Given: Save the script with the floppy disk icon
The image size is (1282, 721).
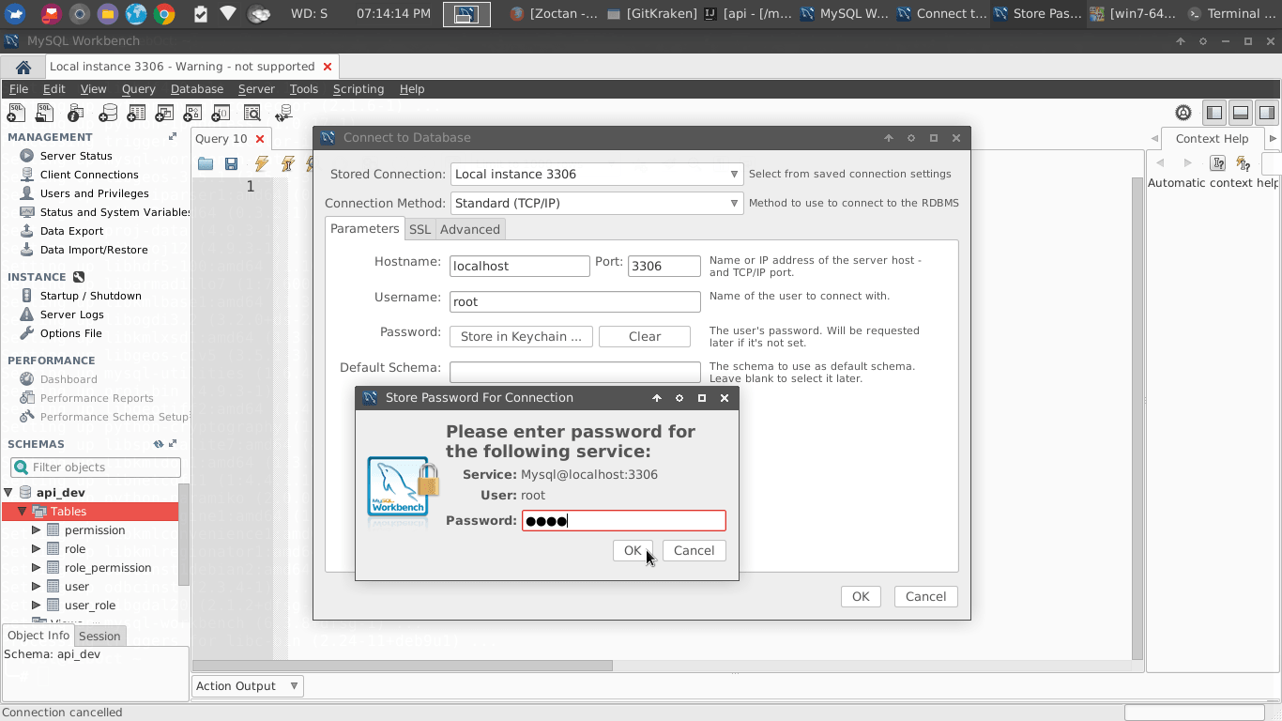Looking at the screenshot, I should (231, 163).
